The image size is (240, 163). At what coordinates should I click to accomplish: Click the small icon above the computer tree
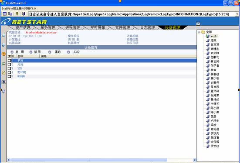198,23
